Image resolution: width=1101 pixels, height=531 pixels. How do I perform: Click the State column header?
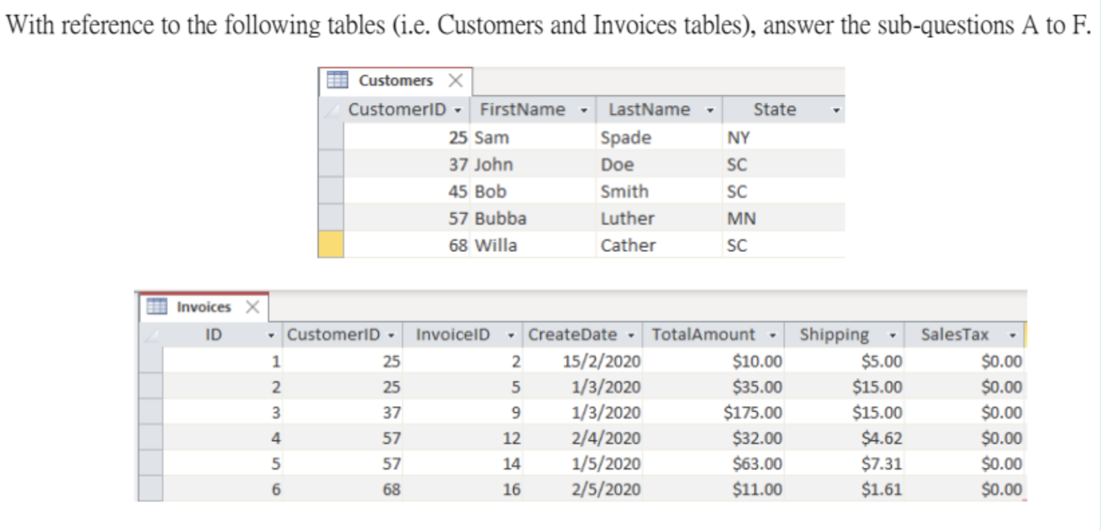784,110
